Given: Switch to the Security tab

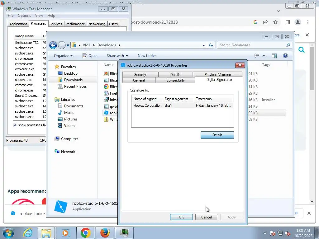Looking at the screenshot, I should 140,75.
